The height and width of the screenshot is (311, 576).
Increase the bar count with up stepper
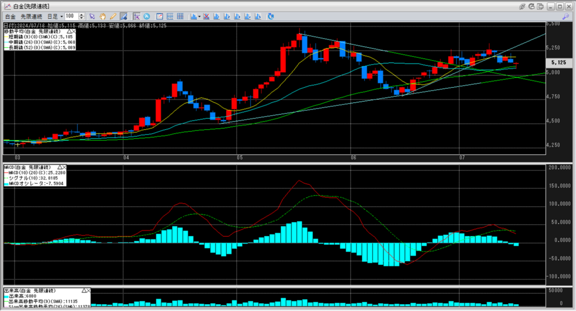tap(83, 15)
